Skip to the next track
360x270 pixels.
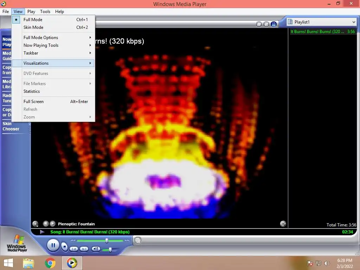(x=84, y=249)
